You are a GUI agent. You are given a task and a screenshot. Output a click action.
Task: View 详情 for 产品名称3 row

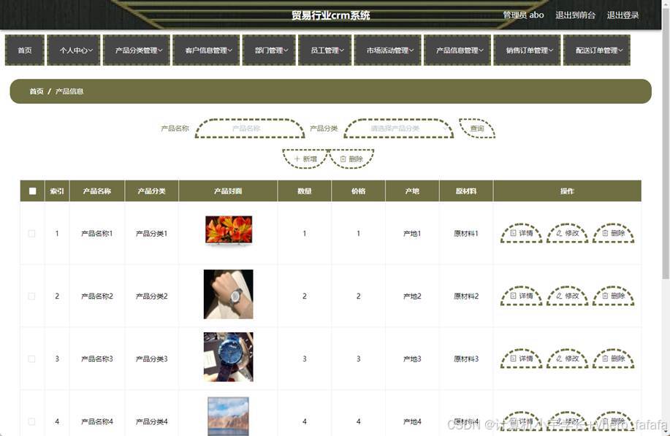pyautogui.click(x=521, y=359)
